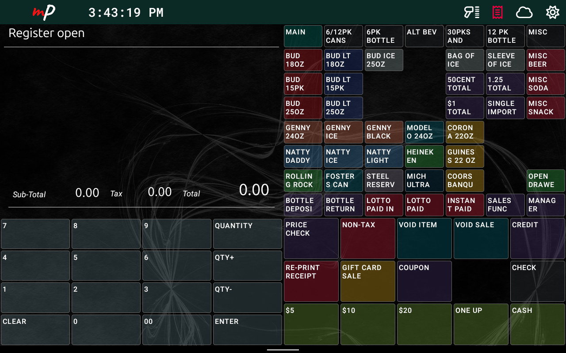Image resolution: width=566 pixels, height=353 pixels.
Task: Add BUD LT 18OZ item
Action: (x=343, y=60)
